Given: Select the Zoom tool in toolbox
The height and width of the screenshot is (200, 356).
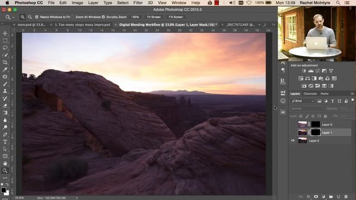Looking at the screenshot, I should point(5,171).
